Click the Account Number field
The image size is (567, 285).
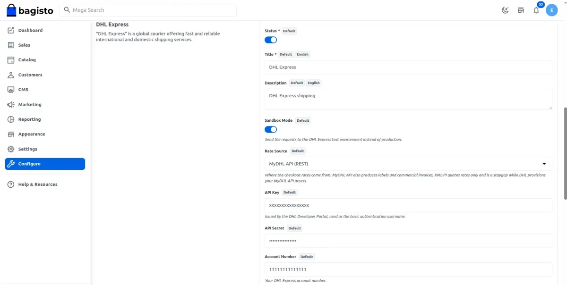[408, 269]
